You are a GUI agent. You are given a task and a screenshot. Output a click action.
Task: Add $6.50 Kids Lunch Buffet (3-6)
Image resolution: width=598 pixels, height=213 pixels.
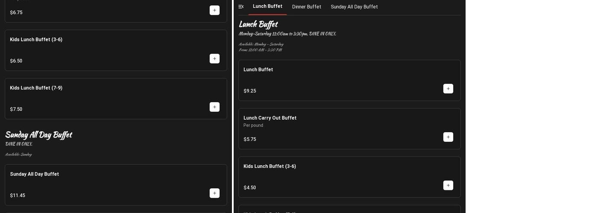pos(214,59)
